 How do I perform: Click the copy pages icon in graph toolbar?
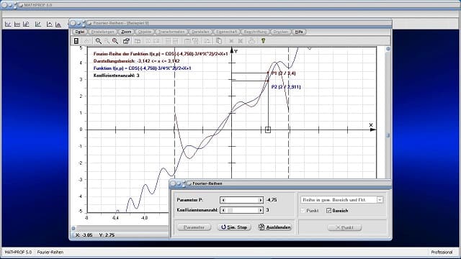click(x=219, y=41)
